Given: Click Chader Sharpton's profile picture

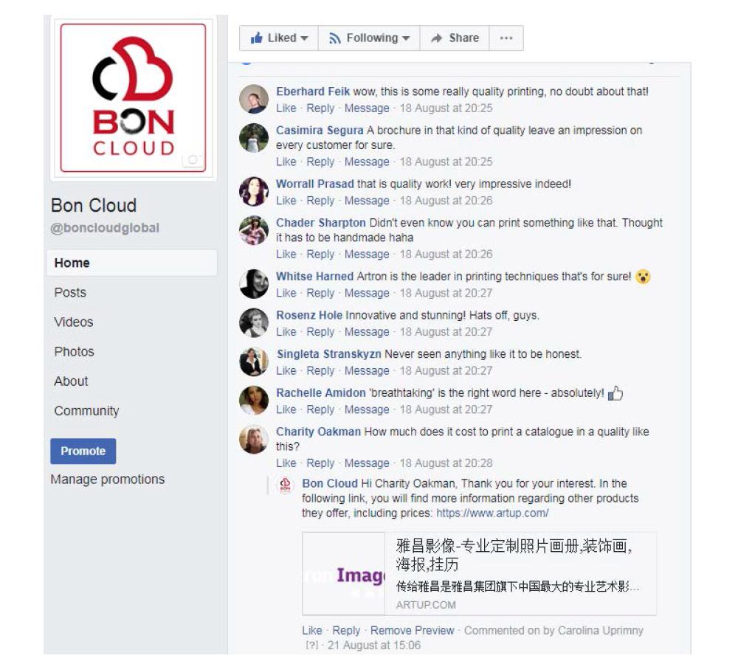Looking at the screenshot, I should coord(254,230).
